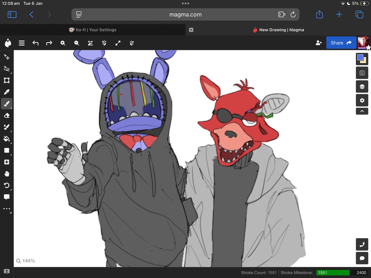The image size is (371, 278).
Task: Open the Safari share sheet
Action: [x=319, y=14]
